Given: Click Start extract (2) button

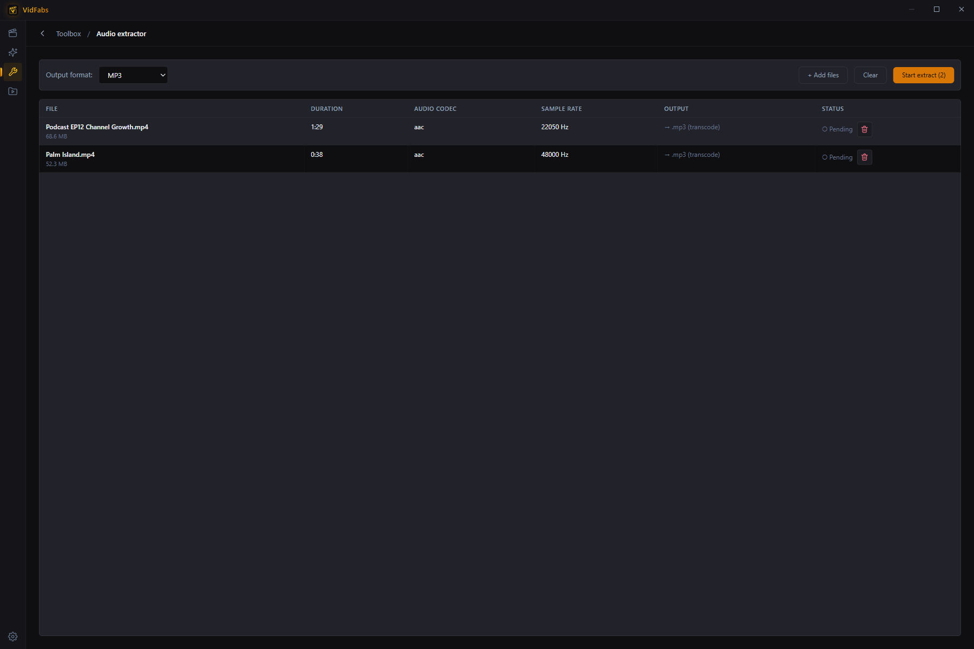Looking at the screenshot, I should pos(924,75).
